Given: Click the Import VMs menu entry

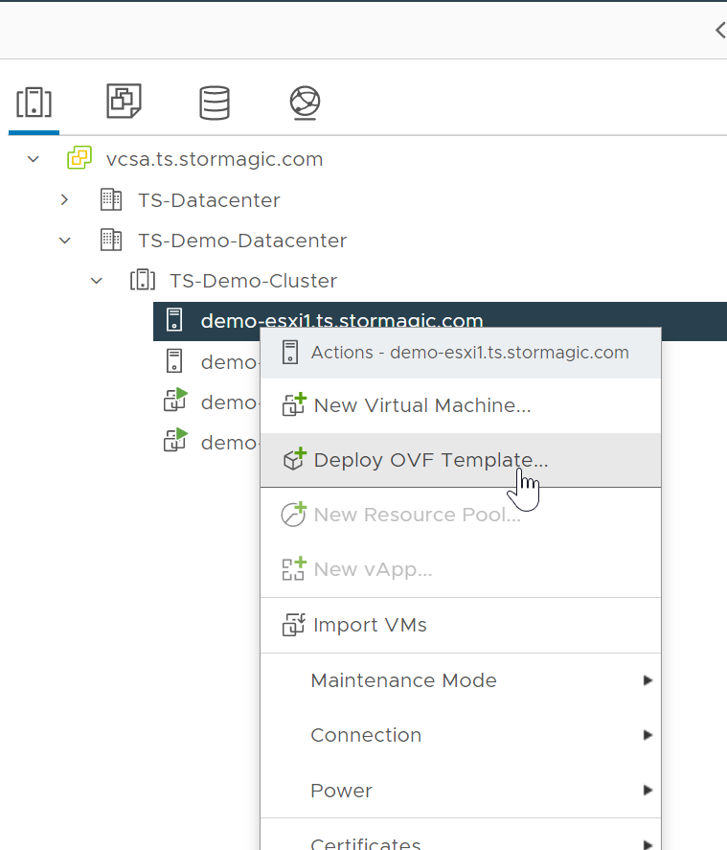Looking at the screenshot, I should (461, 625).
